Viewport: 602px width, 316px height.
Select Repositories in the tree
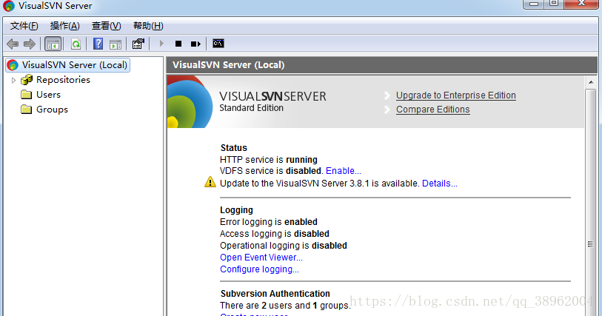(x=63, y=80)
